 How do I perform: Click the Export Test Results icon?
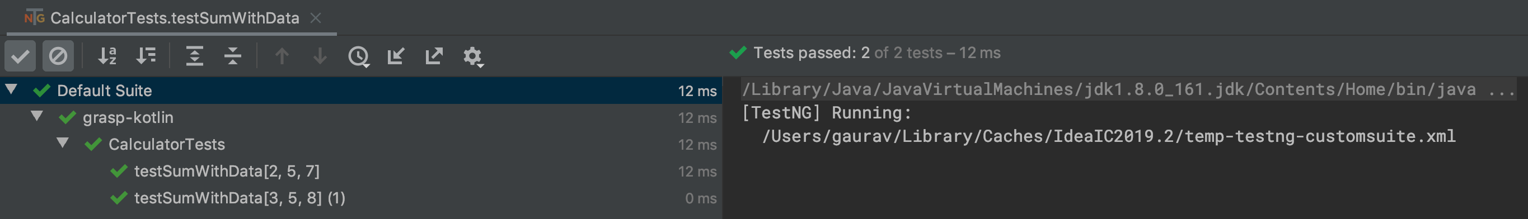tap(434, 56)
